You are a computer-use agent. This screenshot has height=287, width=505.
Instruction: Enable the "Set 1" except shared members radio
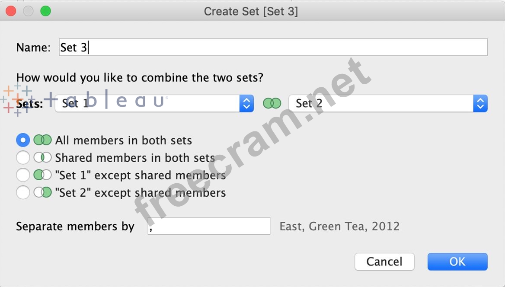tap(23, 175)
